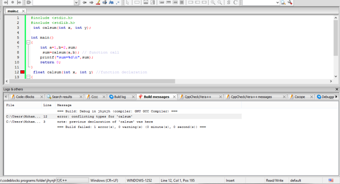
Task: Open the search settings wrench icon
Action: [x=290, y=3]
